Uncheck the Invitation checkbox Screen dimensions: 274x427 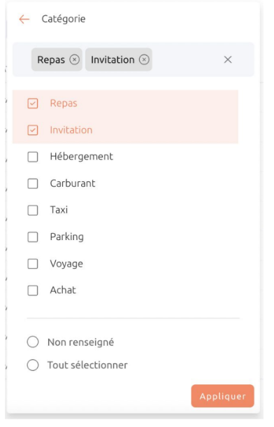[x=33, y=130]
